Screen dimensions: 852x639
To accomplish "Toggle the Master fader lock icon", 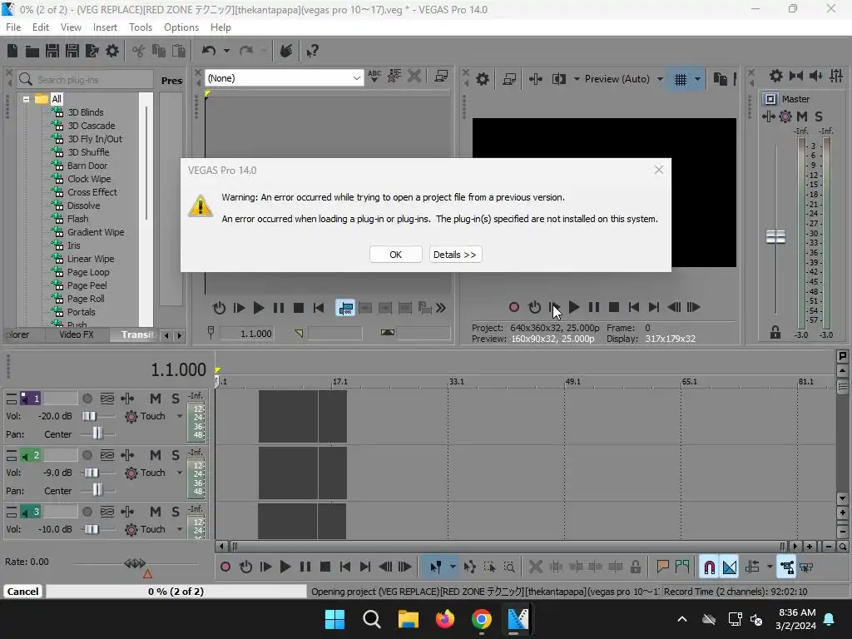I will click(x=775, y=332).
